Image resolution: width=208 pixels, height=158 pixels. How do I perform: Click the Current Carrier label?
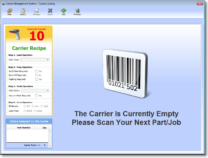pyautogui.click(x=37, y=29)
